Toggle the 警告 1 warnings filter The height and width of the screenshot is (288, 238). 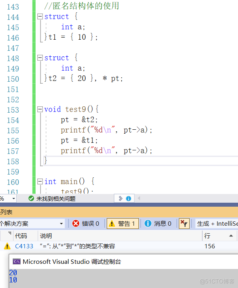123,223
